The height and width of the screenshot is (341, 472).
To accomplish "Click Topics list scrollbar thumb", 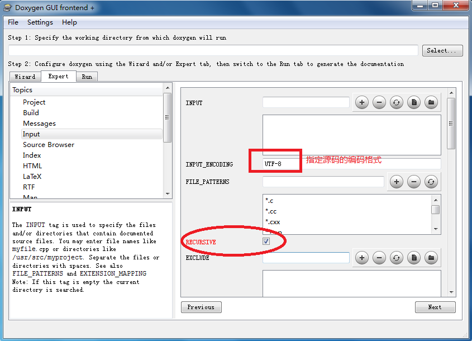I will (x=168, y=117).
